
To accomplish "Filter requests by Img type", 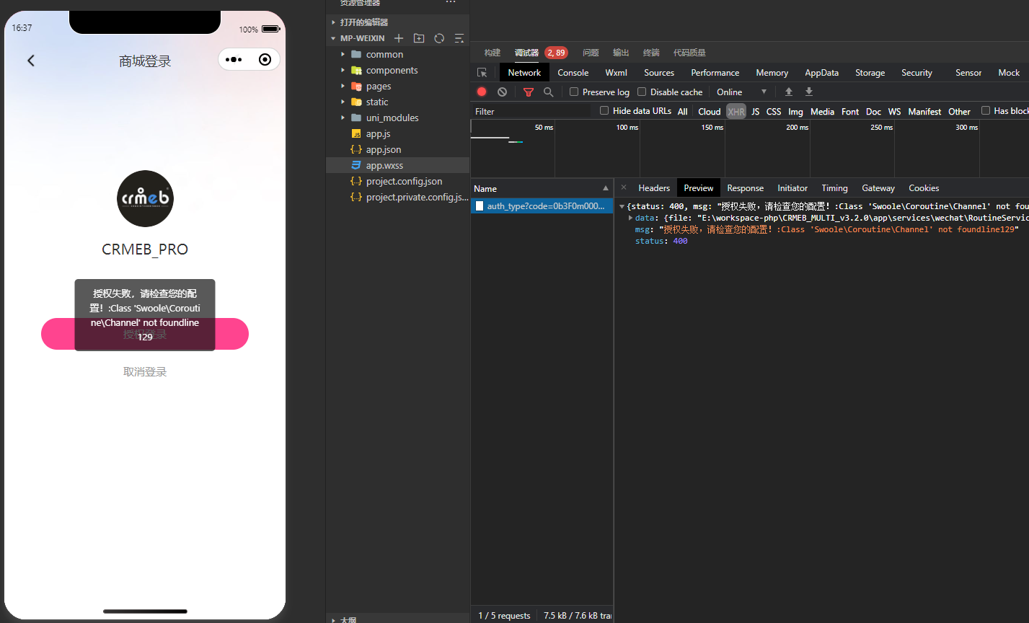I will pos(795,112).
